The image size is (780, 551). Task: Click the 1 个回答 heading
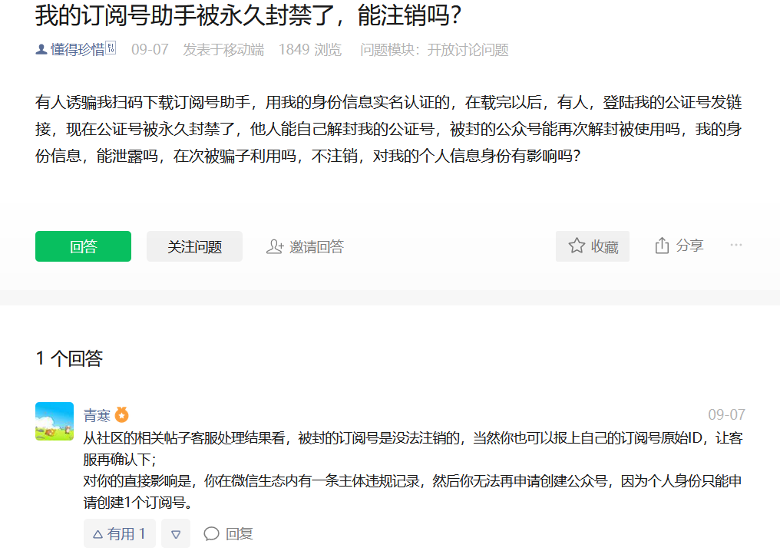click(x=69, y=358)
